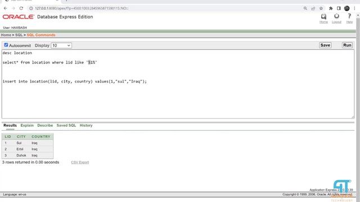This screenshot has height=202, width=360.
Task: Click the share page icon
Action: point(313,8)
